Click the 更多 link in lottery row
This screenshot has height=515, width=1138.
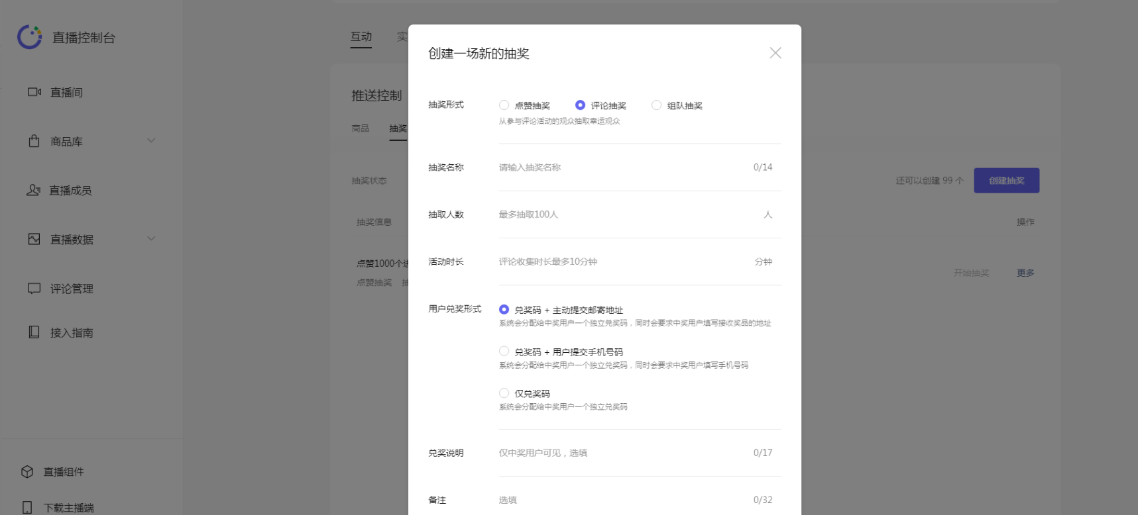coord(1025,273)
